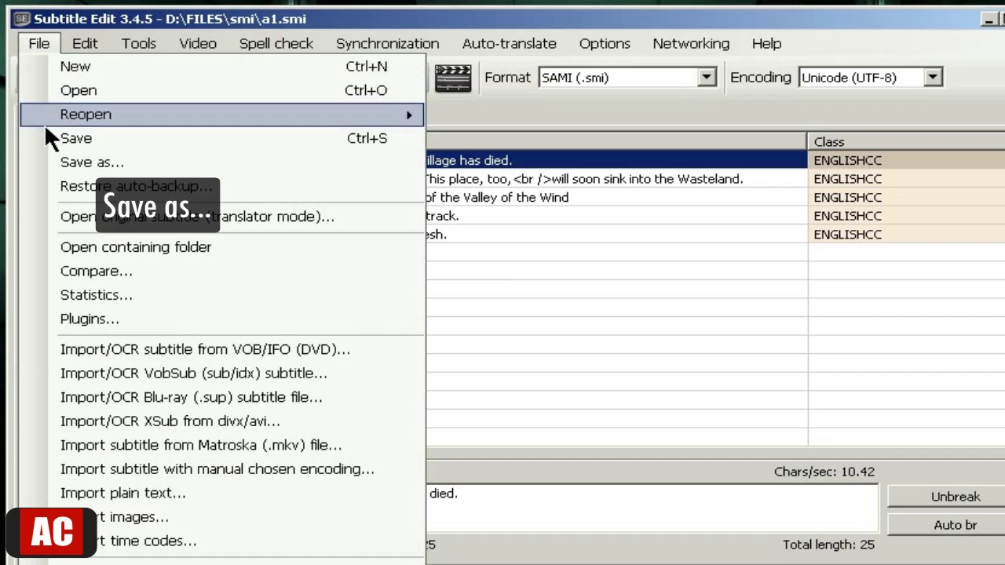
Task: Import/OCR VobSub (sub/idx) subtitle
Action: pos(222,374)
